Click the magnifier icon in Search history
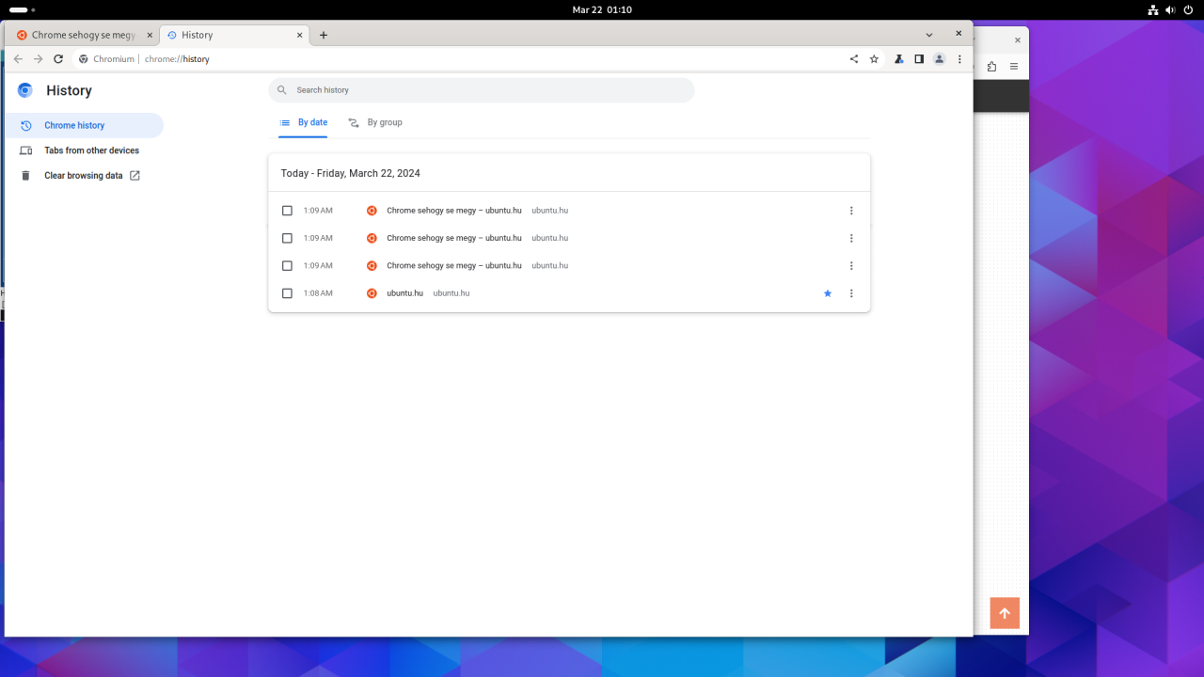This screenshot has height=677, width=1204. tap(282, 90)
